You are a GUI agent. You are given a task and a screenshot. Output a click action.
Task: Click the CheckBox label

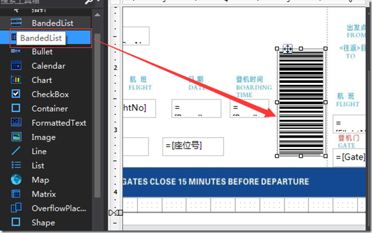click(x=51, y=94)
